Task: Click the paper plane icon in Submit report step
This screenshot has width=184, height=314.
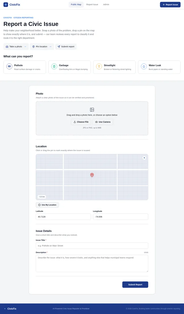Action: 59,47
